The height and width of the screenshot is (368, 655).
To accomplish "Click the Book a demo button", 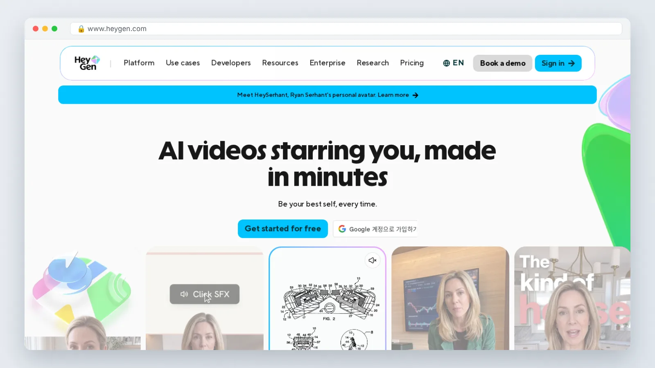I will click(x=503, y=63).
